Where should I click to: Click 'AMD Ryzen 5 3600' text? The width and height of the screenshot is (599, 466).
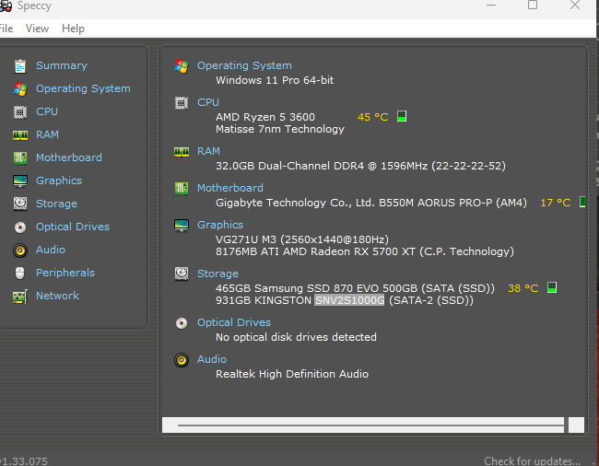click(x=265, y=117)
